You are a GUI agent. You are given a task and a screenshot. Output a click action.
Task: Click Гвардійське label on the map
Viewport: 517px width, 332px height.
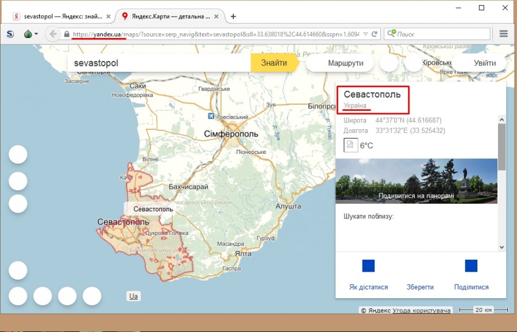pyautogui.click(x=214, y=88)
